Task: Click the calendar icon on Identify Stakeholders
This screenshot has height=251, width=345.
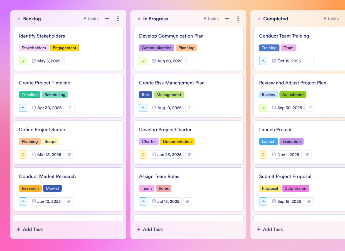Action: (x=34, y=61)
